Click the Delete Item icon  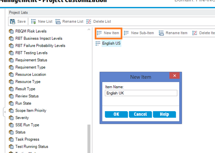[x=195, y=33]
